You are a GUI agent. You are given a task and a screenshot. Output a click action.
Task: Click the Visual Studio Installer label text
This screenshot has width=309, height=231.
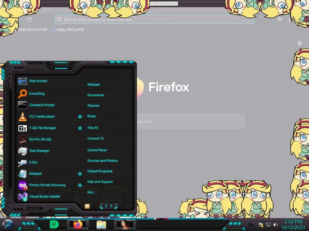[45, 196]
